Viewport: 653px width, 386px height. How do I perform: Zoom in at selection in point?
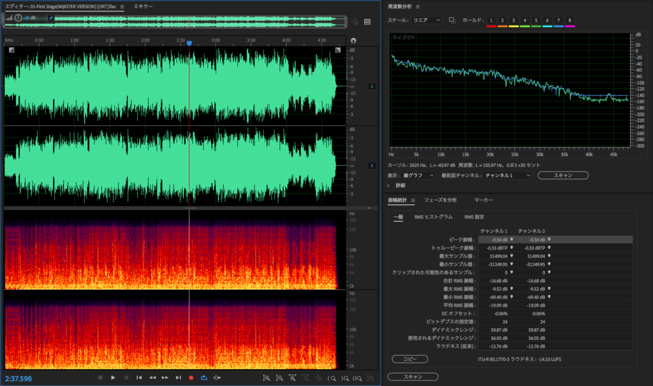(x=332, y=378)
